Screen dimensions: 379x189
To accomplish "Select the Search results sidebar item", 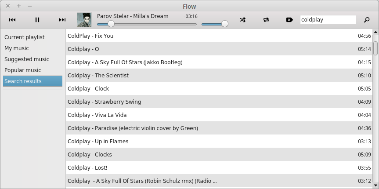I will click(32, 81).
